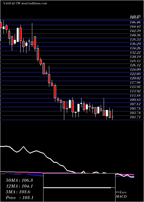Click the NASDAQ TW mail.bullkhan.com title text
The image size is (144, 202).
25,3
